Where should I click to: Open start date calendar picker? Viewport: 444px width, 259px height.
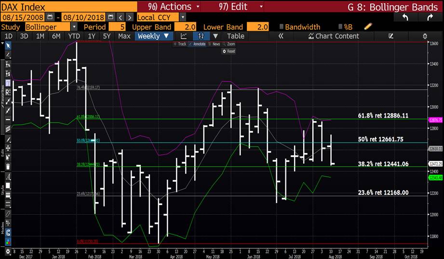point(50,17)
